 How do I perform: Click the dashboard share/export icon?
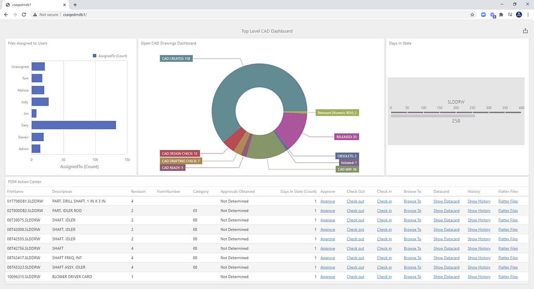click(x=525, y=31)
